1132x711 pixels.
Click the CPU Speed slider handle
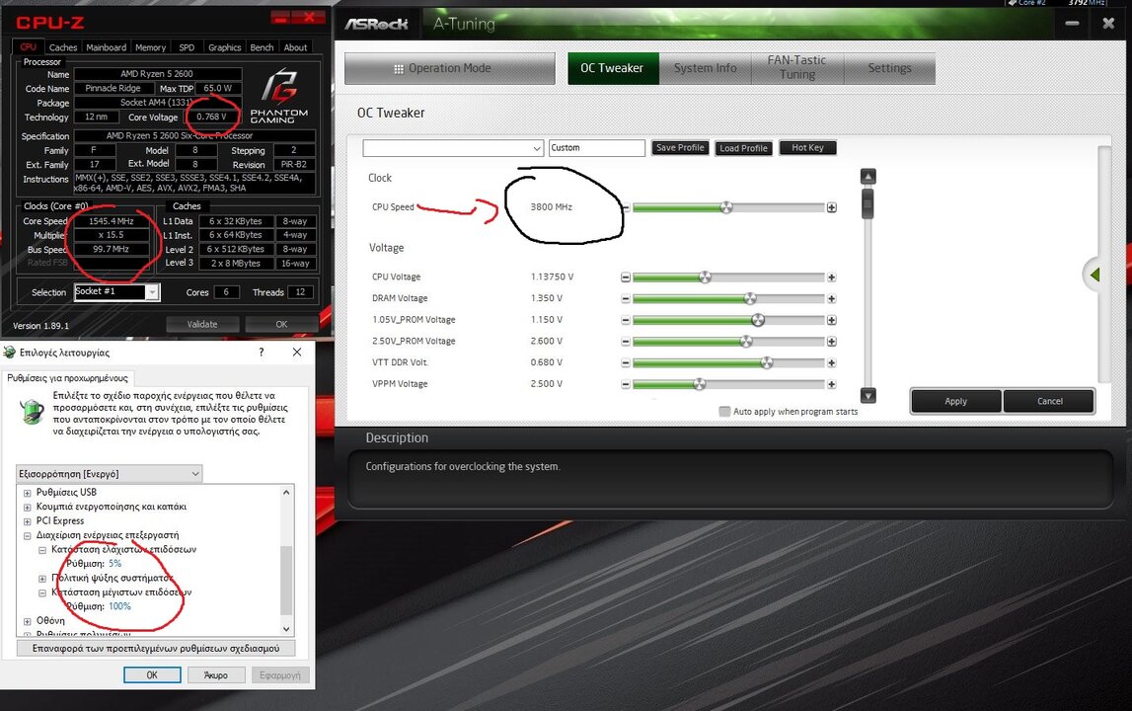(x=726, y=207)
